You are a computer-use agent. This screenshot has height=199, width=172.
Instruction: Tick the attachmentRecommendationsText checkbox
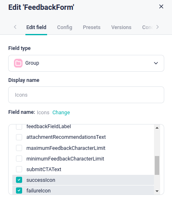(19, 137)
